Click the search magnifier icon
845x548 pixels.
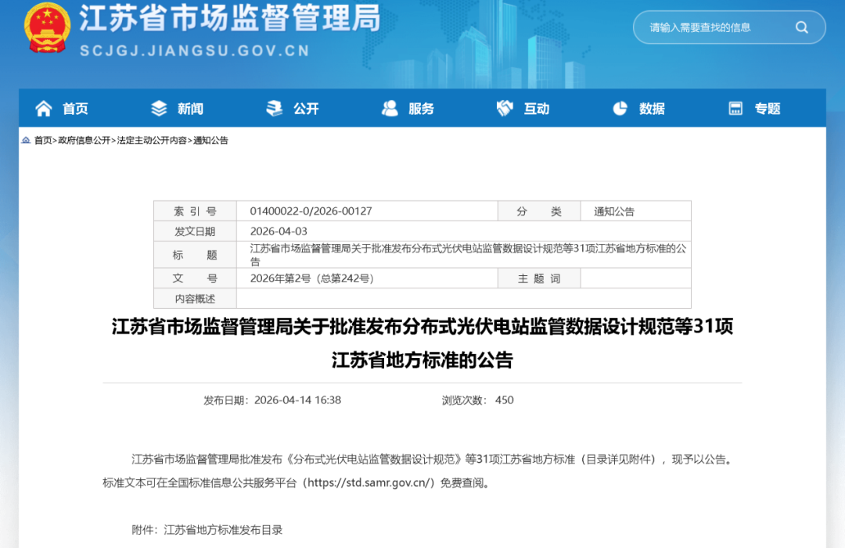pyautogui.click(x=802, y=27)
